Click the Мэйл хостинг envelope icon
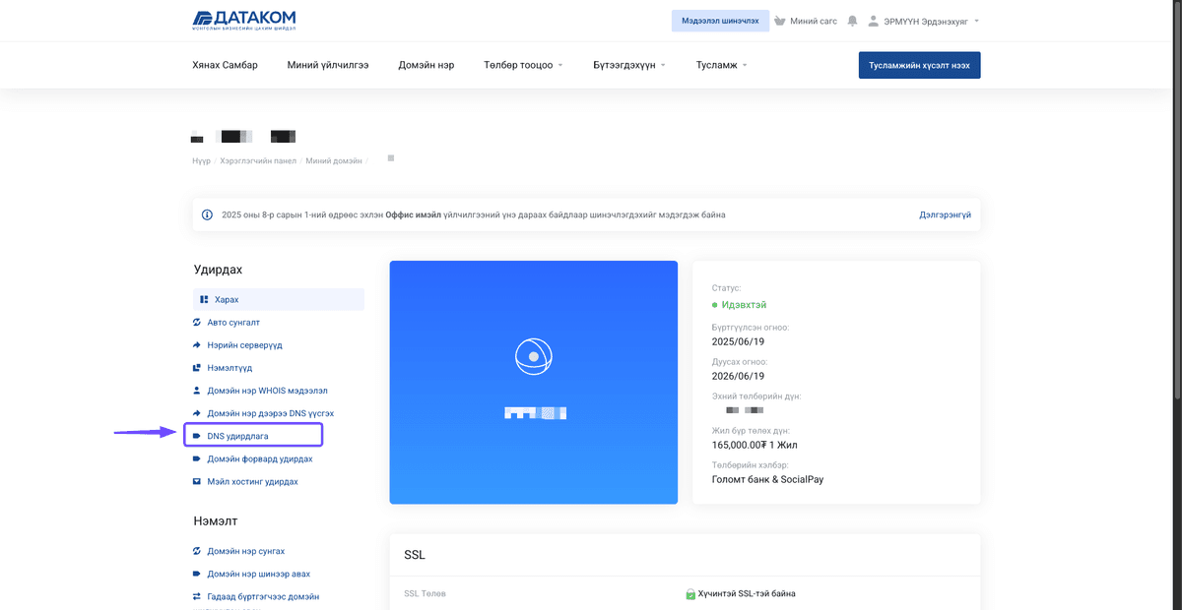This screenshot has height=610, width=1182. (x=197, y=482)
